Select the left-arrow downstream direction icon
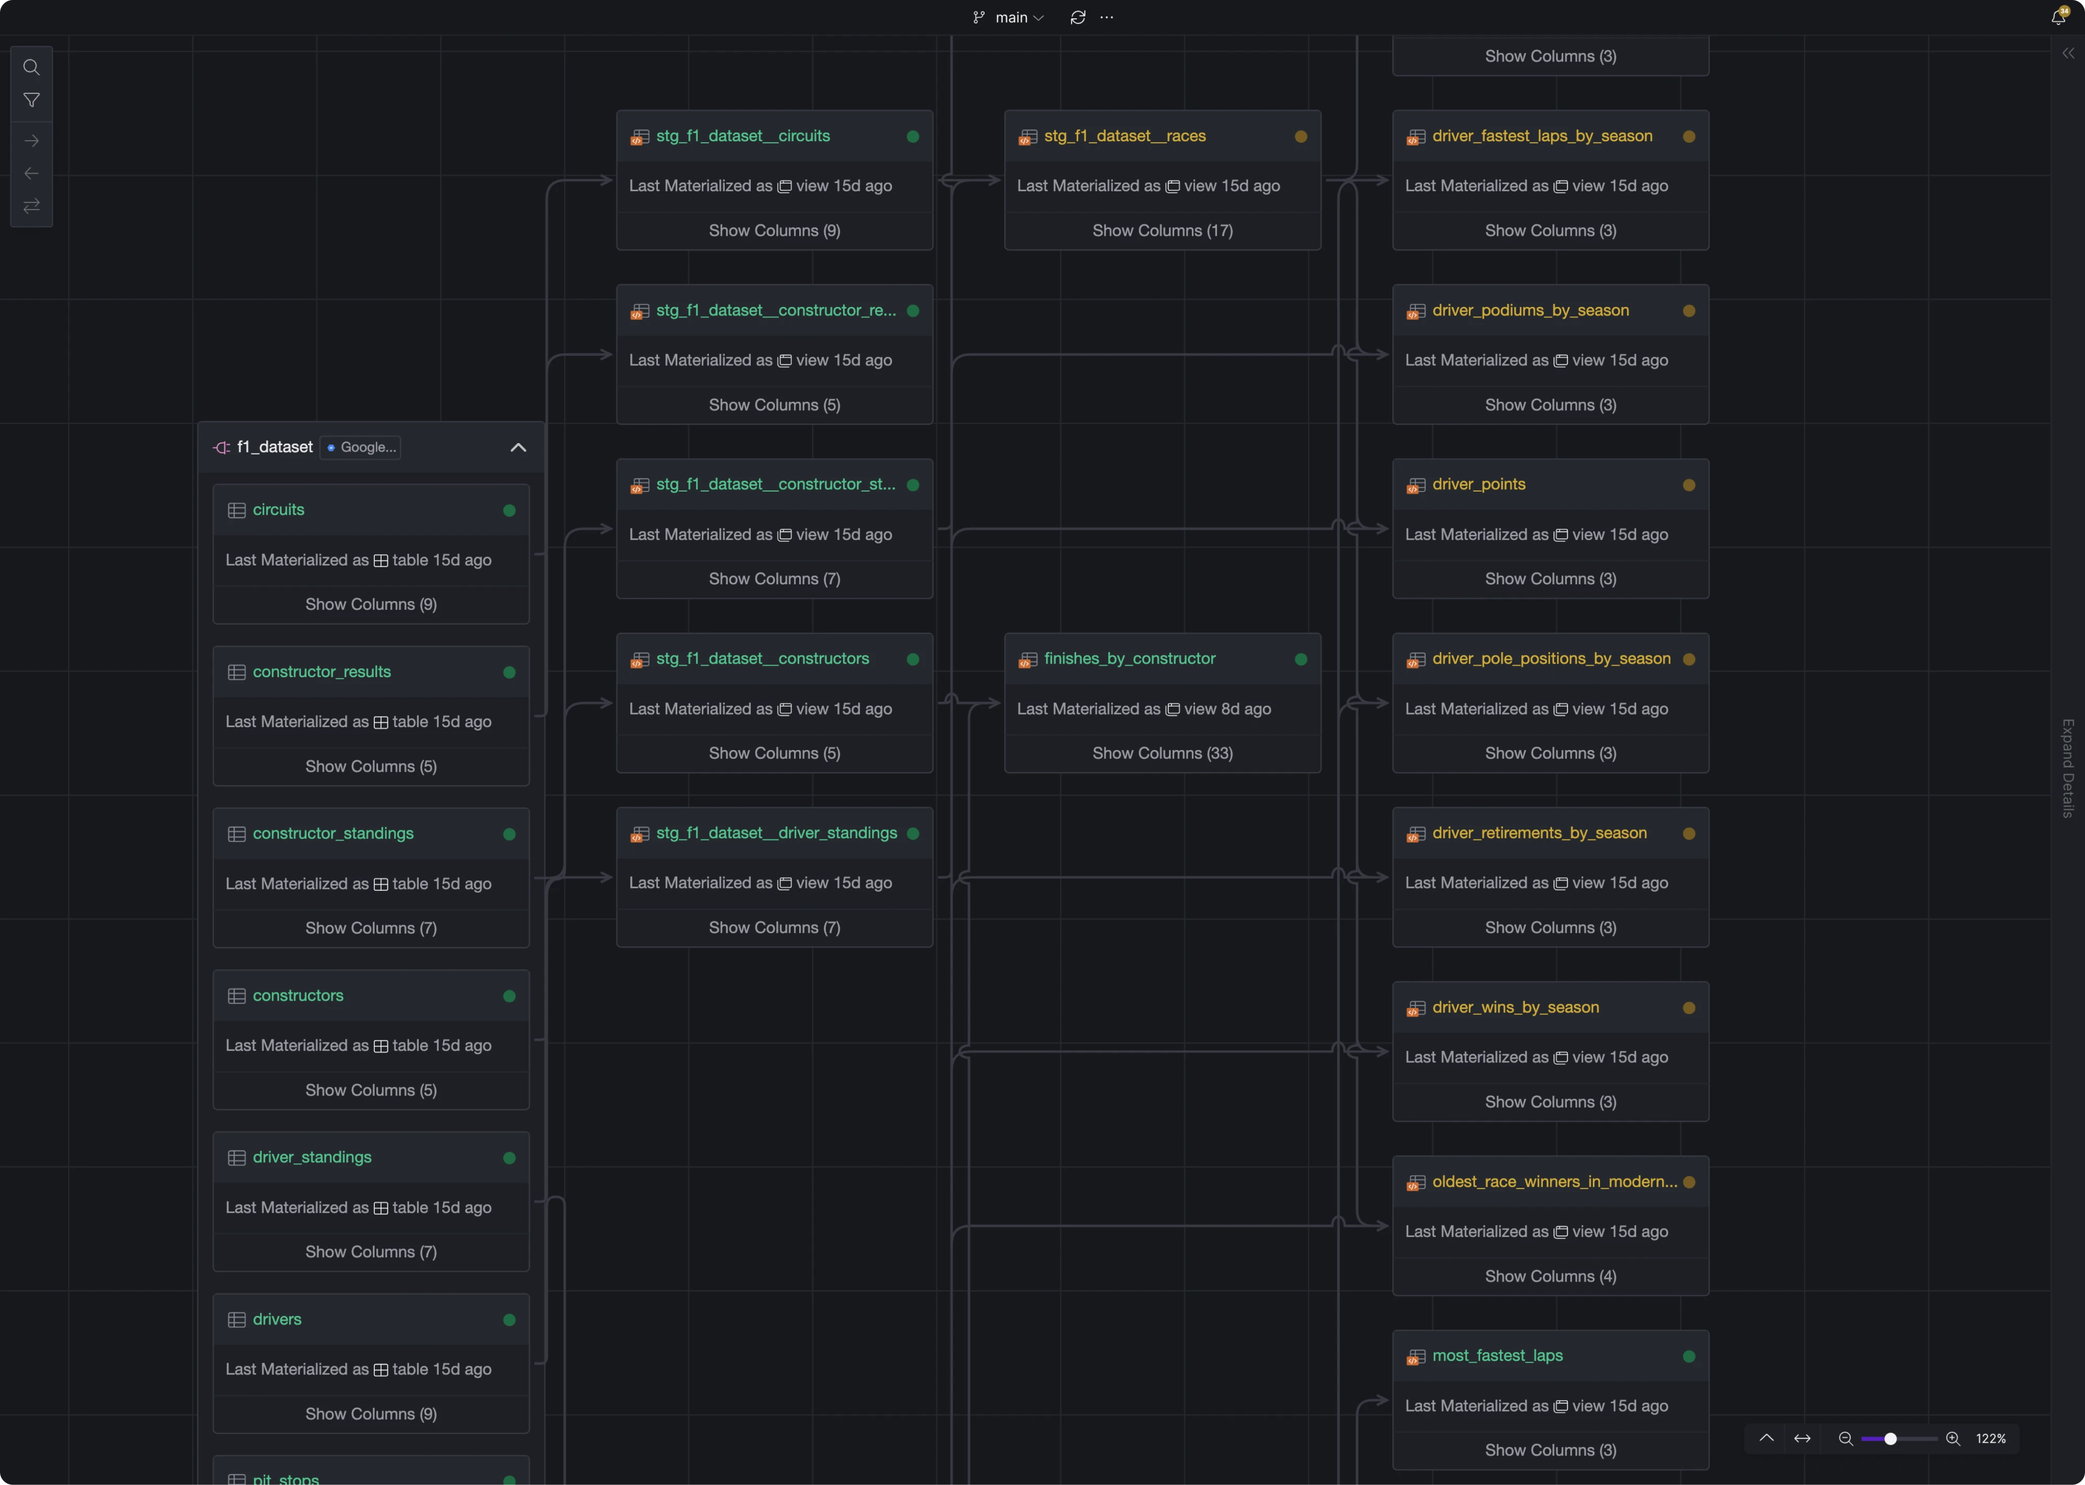2085x1485 pixels. (x=31, y=173)
